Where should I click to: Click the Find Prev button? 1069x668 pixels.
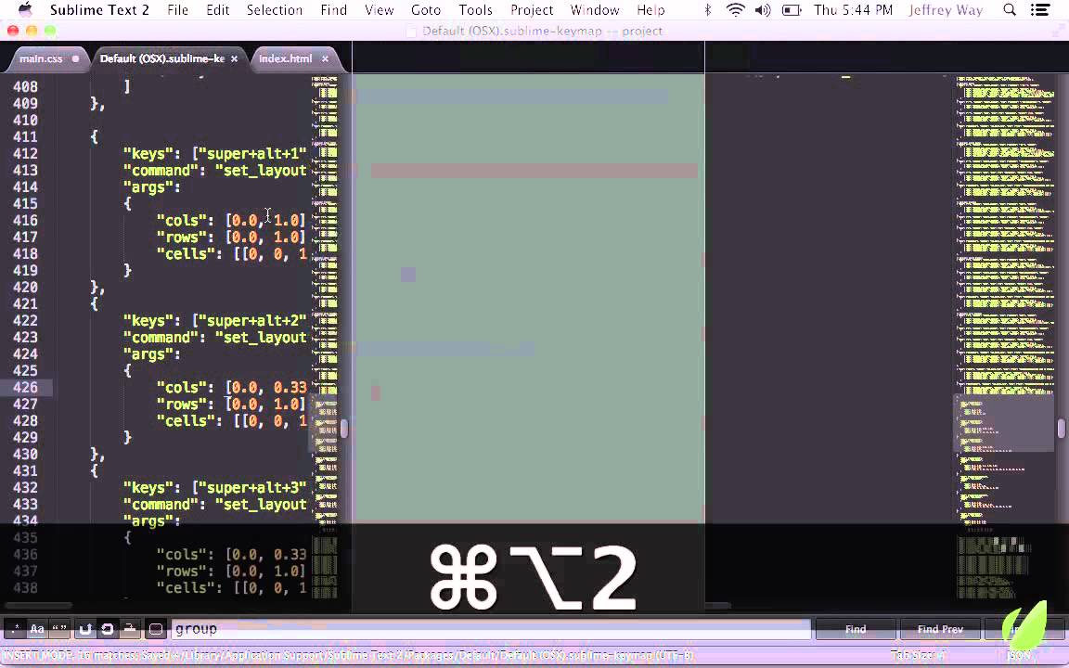(939, 628)
